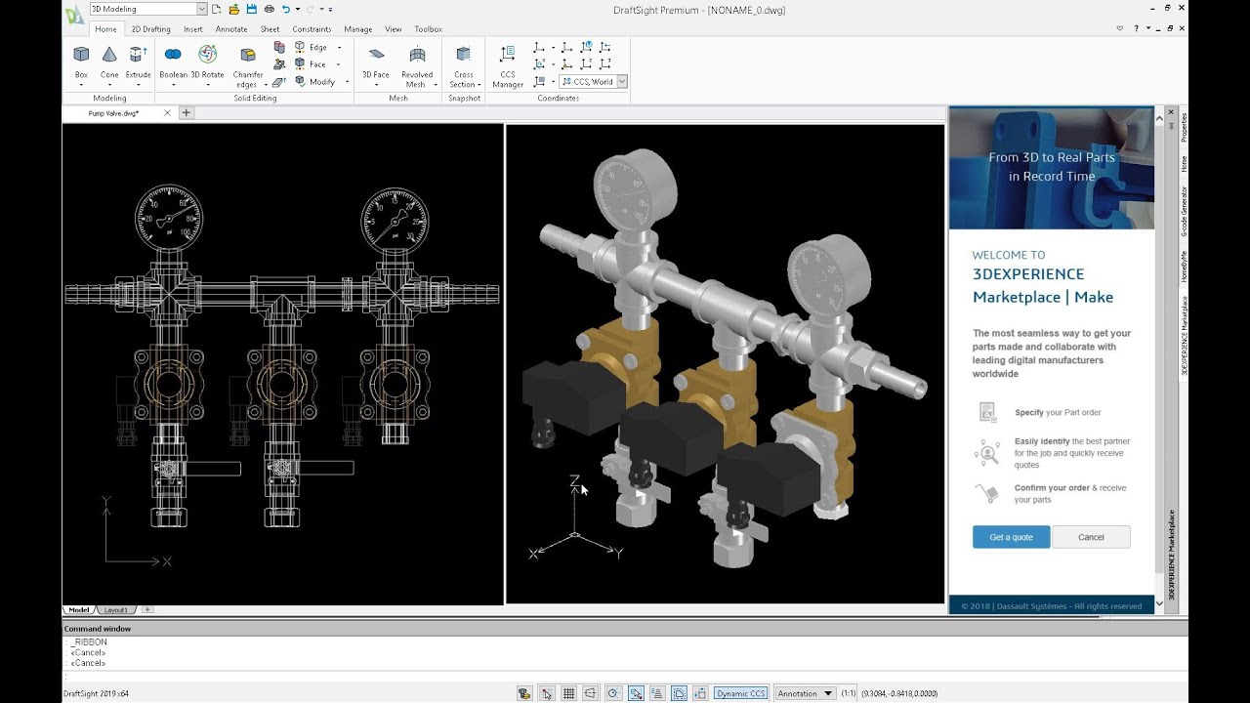The width and height of the screenshot is (1250, 703).
Task: Click the Modify solid editing icon
Action: [x=300, y=82]
